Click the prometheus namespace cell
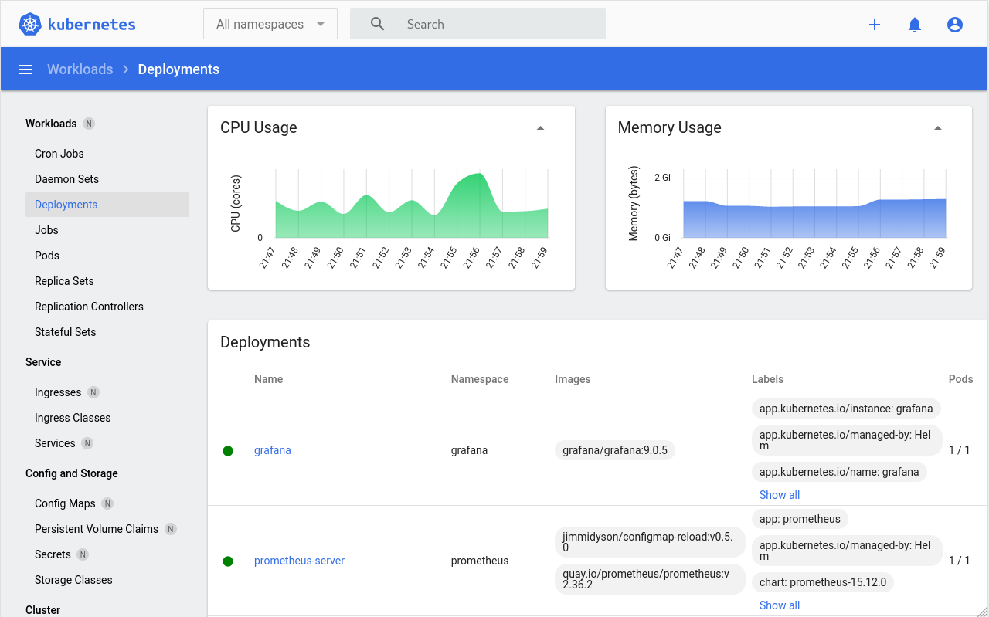 (480, 561)
